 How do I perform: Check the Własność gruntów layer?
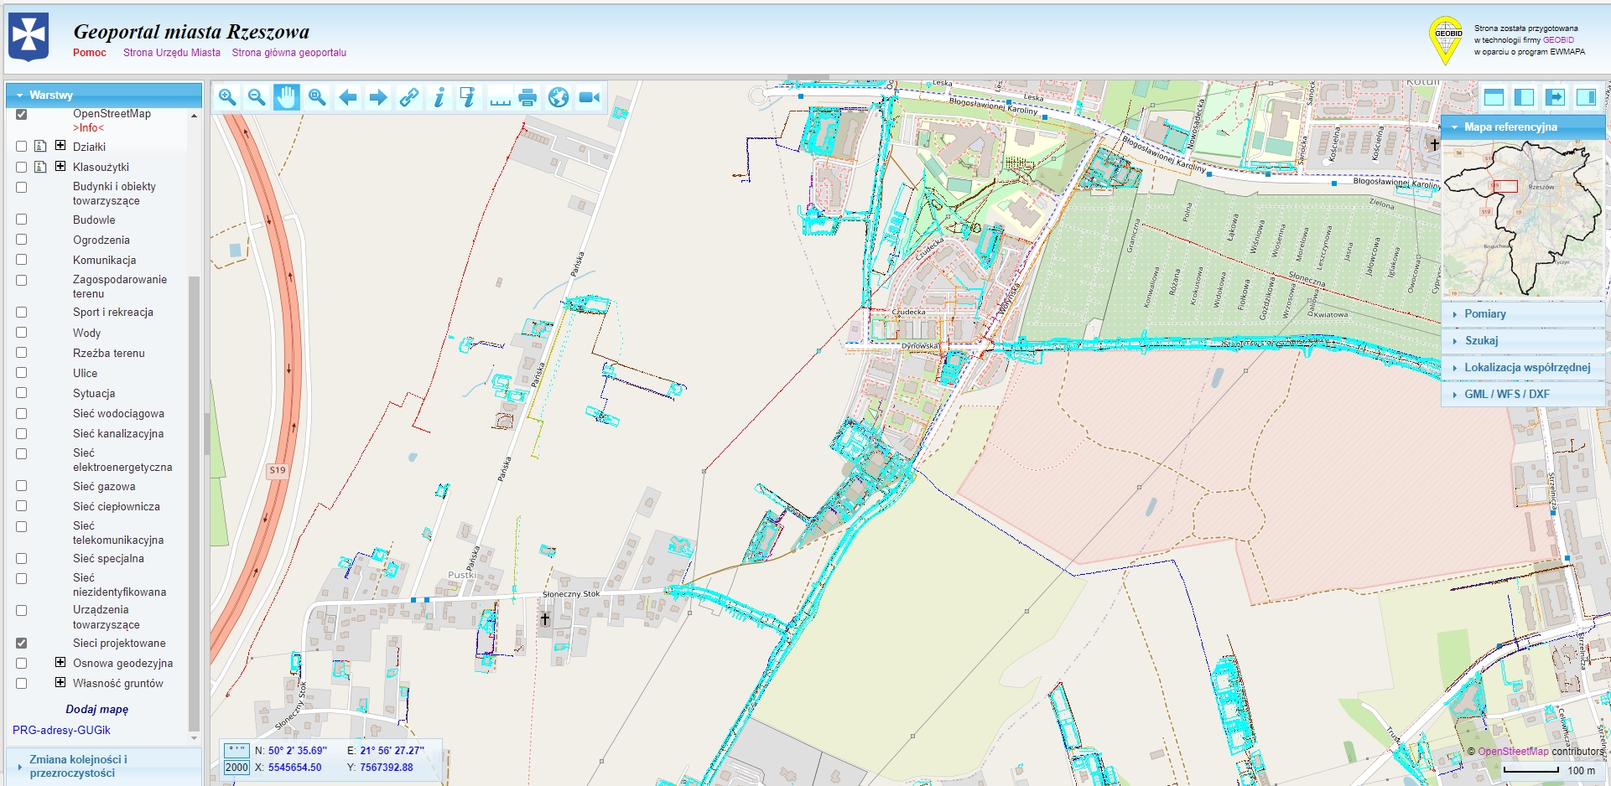pos(22,683)
